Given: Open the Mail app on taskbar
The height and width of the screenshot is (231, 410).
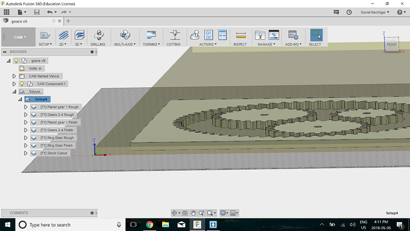Looking at the screenshot, I should 181,224.
